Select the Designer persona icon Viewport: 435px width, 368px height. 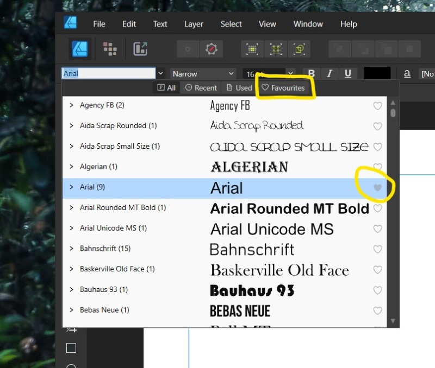click(80, 49)
